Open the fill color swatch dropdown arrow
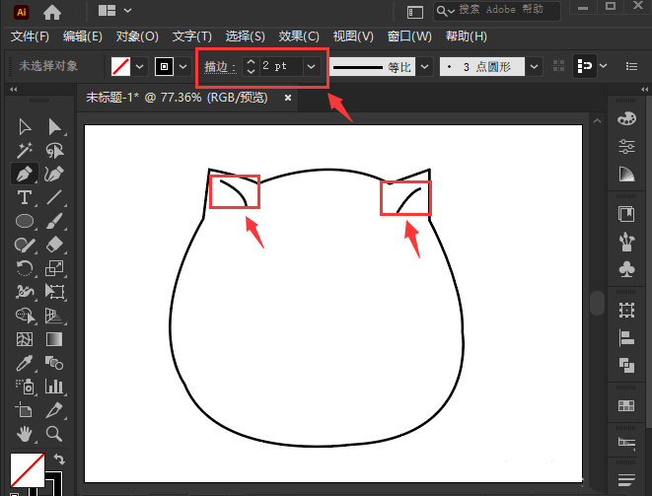The width and height of the screenshot is (652, 496). coord(139,67)
